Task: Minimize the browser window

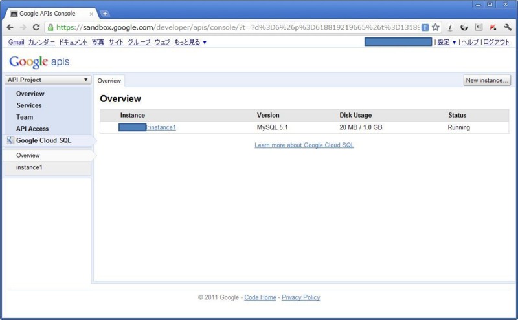Action: [x=478, y=5]
